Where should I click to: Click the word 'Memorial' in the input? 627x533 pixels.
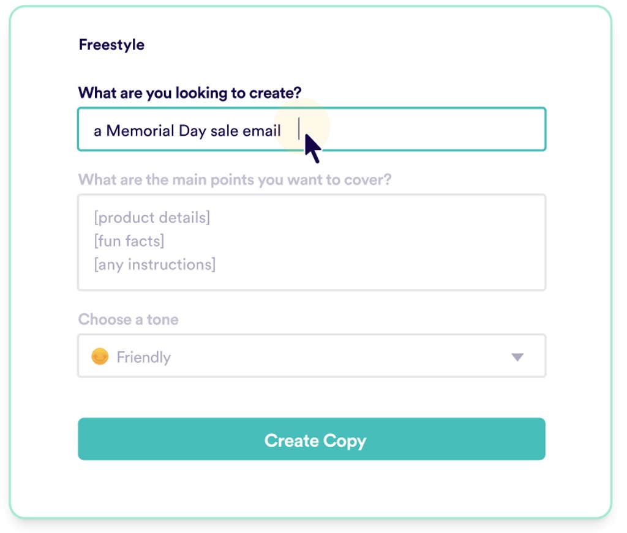point(140,130)
